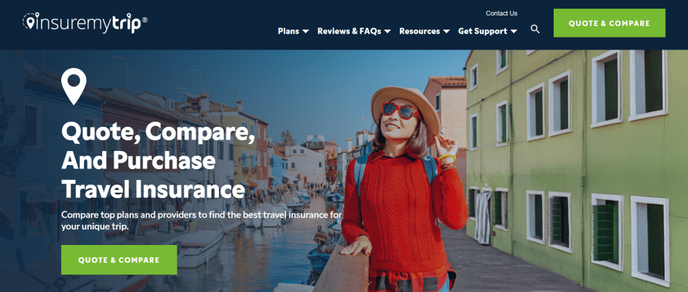This screenshot has height=292, width=688.
Task: Expand the Resources dropdown arrow
Action: click(x=446, y=32)
